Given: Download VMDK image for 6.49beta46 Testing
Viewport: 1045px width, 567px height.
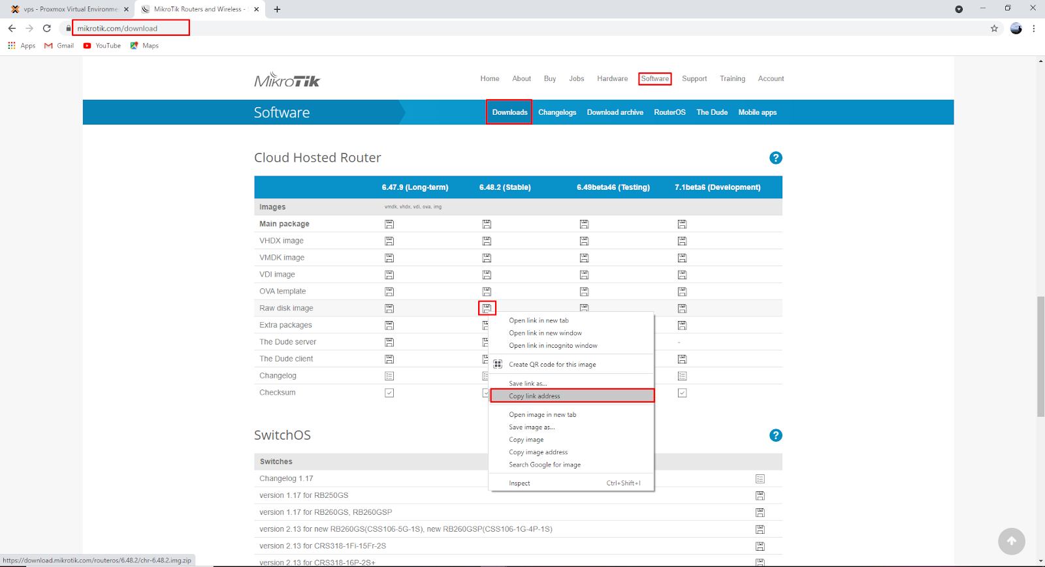Looking at the screenshot, I should click(x=584, y=258).
